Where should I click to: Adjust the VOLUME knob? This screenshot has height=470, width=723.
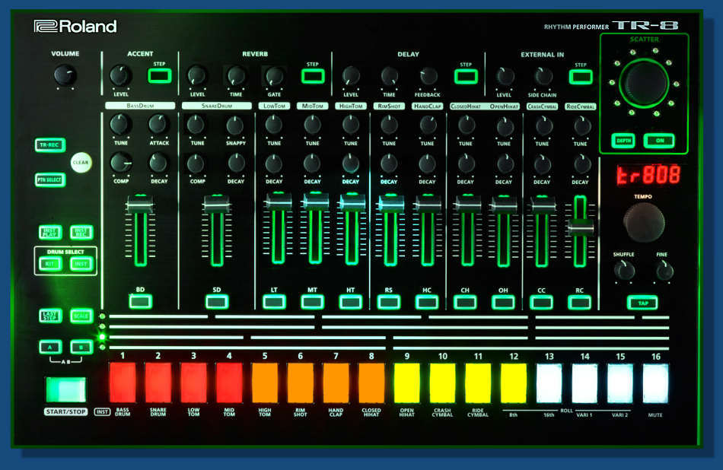pyautogui.click(x=65, y=75)
